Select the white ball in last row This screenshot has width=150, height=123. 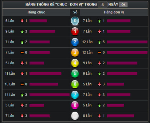75,116
